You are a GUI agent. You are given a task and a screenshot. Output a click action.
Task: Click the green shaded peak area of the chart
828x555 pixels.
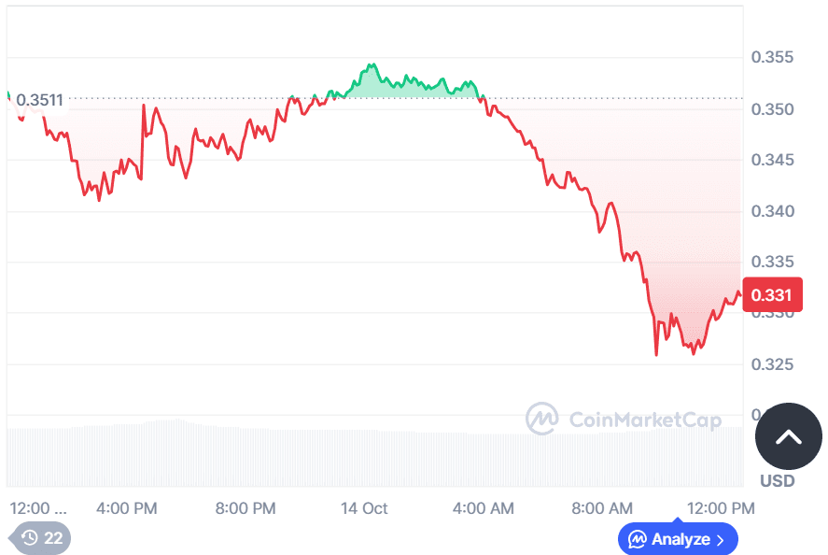point(392,82)
